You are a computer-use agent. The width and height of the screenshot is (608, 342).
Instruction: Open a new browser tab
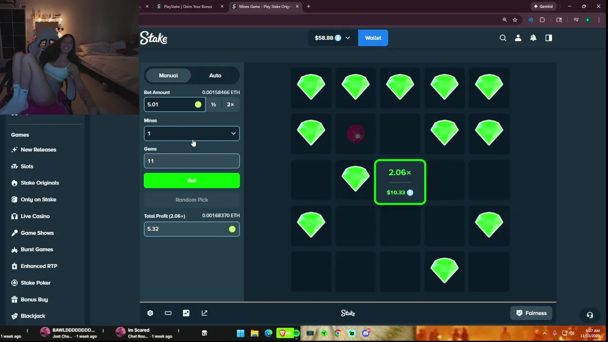[308, 7]
